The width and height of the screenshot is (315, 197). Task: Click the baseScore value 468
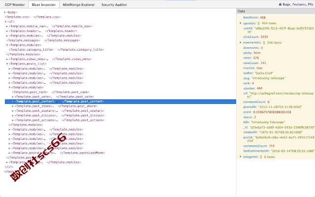[x=262, y=18]
